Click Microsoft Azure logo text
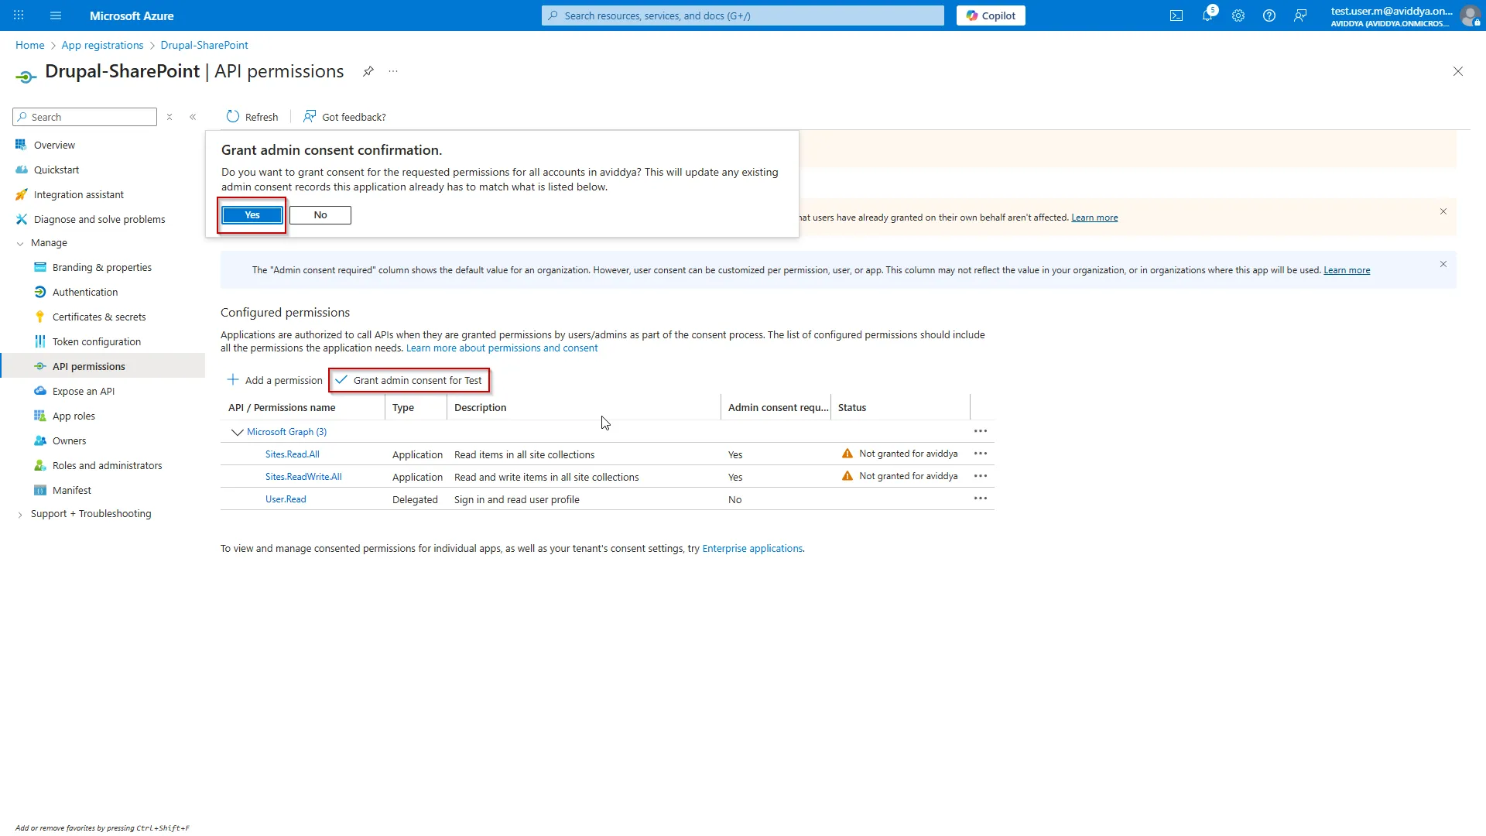The width and height of the screenshot is (1486, 836). coord(132,15)
